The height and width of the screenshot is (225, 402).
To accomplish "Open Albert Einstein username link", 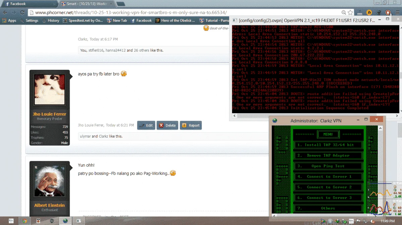I will click(x=50, y=205).
